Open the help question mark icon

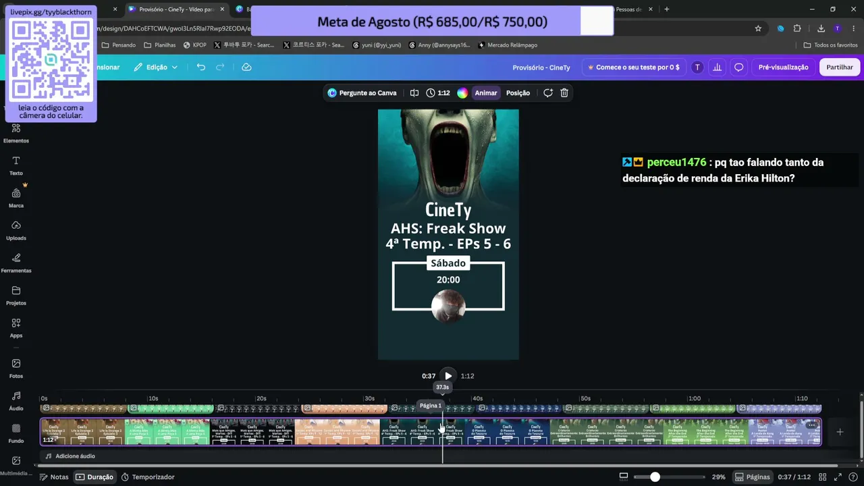click(854, 477)
